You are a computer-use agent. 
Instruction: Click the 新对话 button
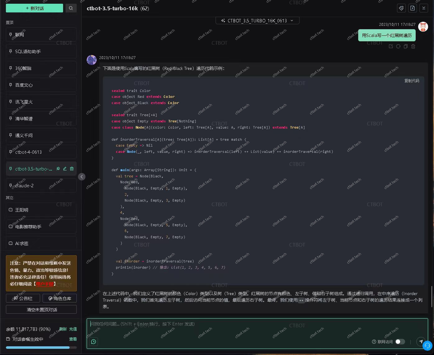34,8
